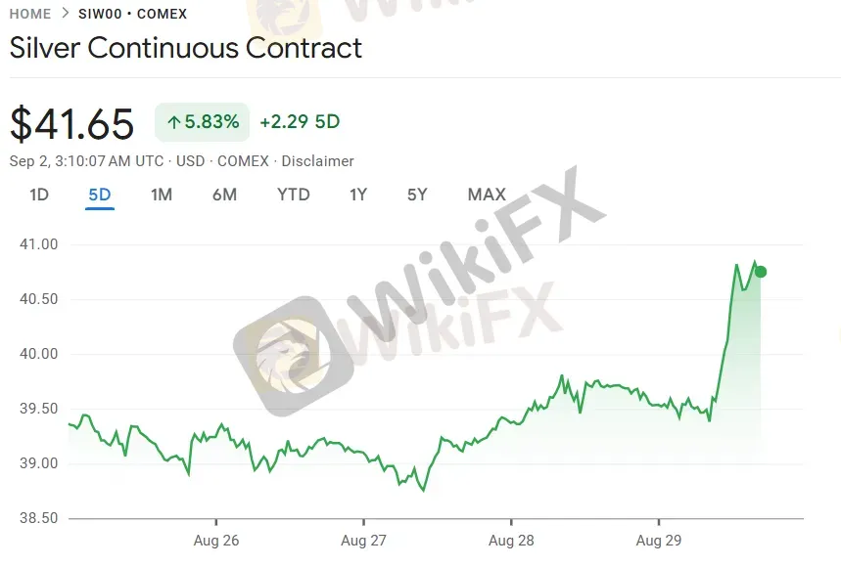
Task: Click the HOME breadcrumb link
Action: [30, 14]
